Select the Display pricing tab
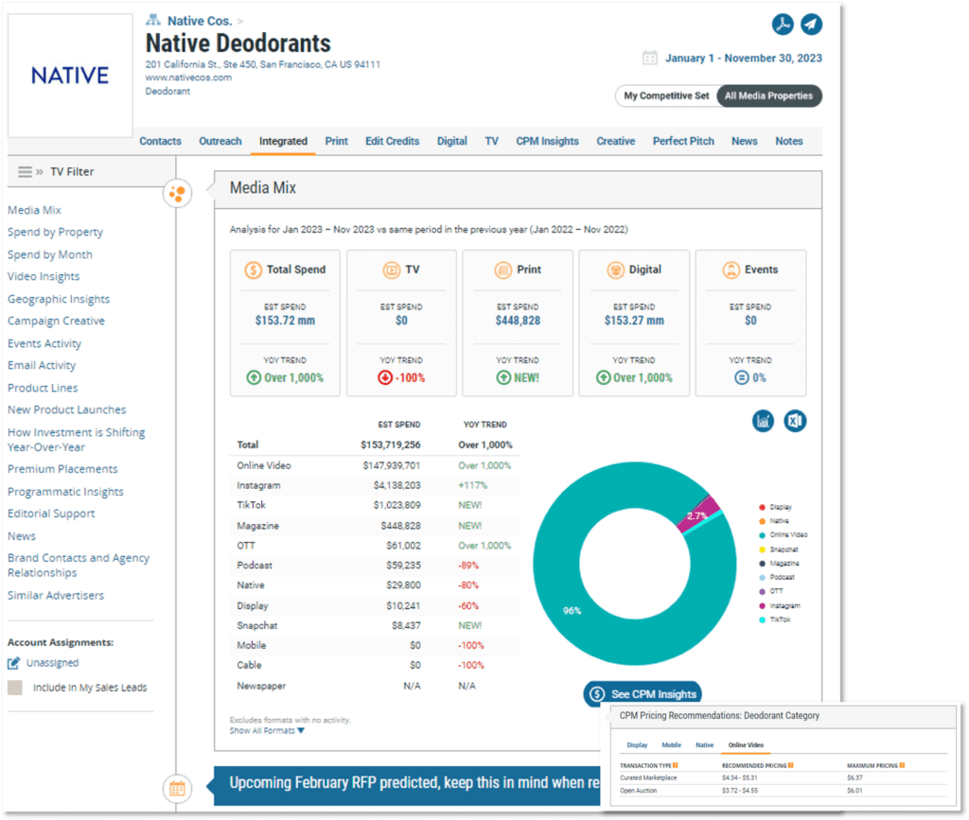This screenshot has height=820, width=969. (637, 745)
